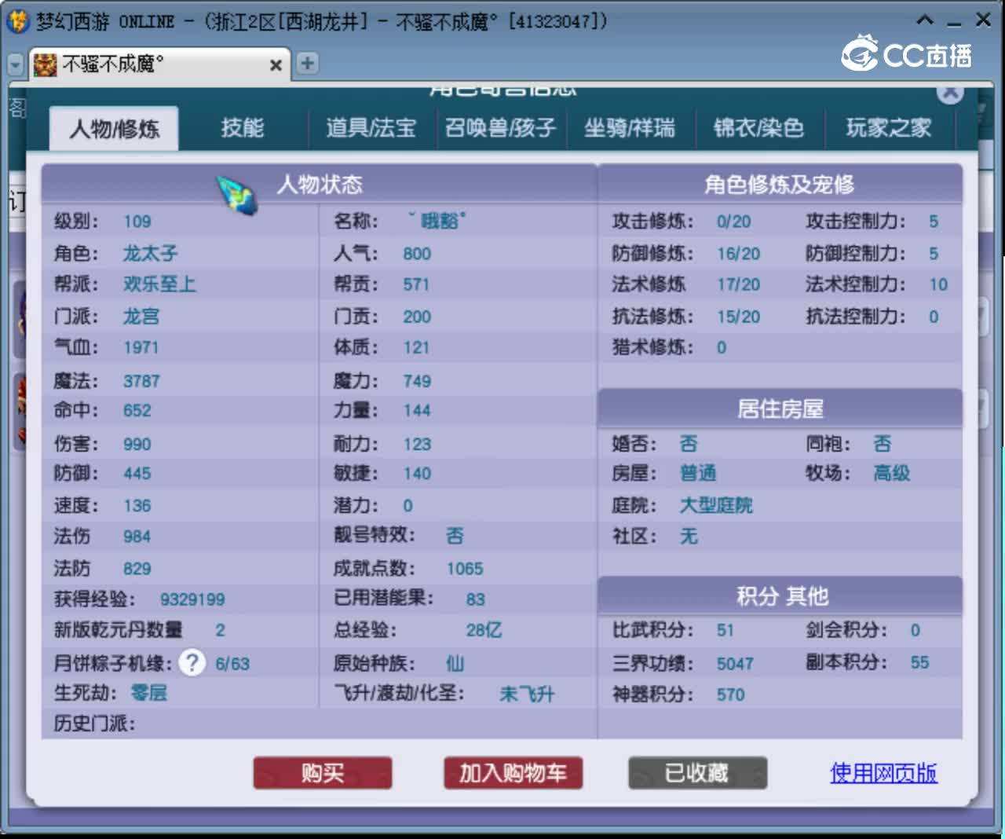This screenshot has width=1005, height=839.
Task: Open the 召唤兽/孩子 tab
Action: click(x=501, y=127)
